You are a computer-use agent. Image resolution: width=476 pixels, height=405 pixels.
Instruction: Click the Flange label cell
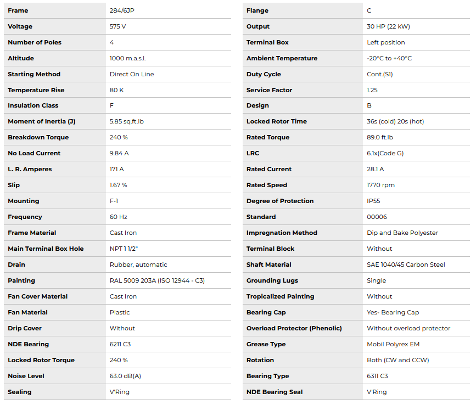257,10
